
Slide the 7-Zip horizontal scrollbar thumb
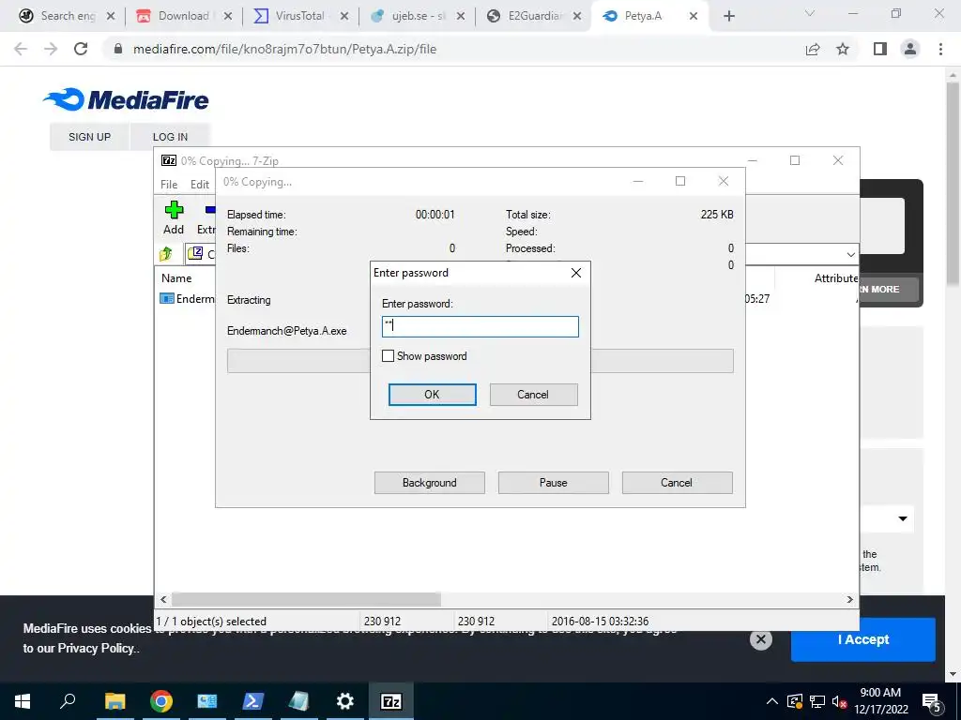pos(306,599)
